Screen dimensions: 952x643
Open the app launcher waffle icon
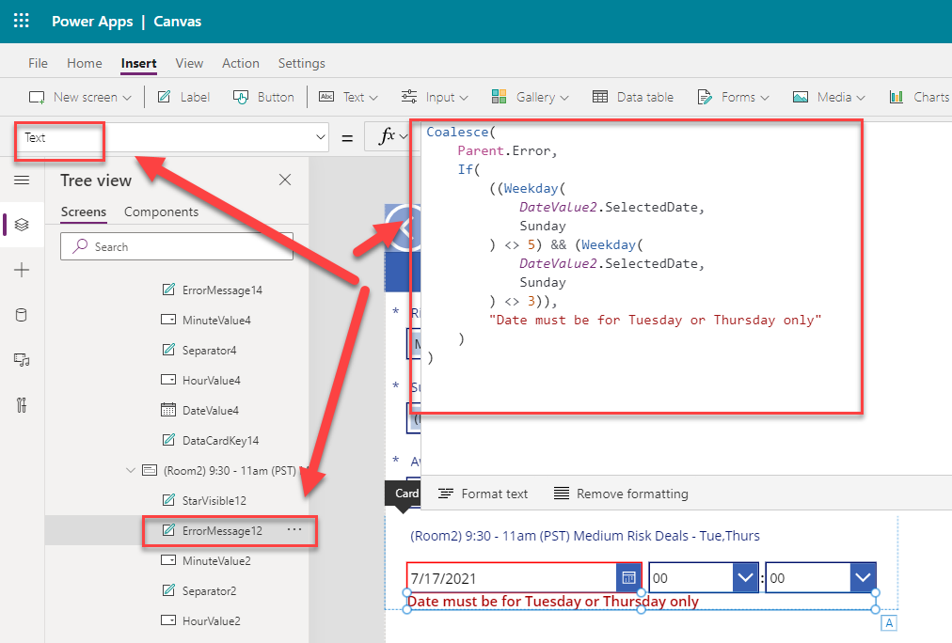[22, 21]
